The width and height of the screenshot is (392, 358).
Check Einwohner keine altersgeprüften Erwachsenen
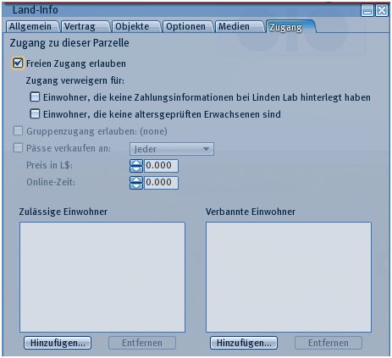coord(35,114)
